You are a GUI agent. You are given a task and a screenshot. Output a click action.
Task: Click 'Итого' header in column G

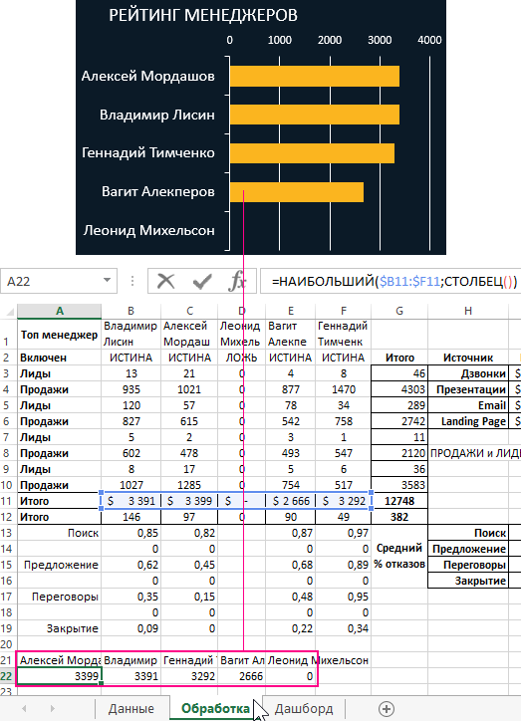pyautogui.click(x=399, y=358)
